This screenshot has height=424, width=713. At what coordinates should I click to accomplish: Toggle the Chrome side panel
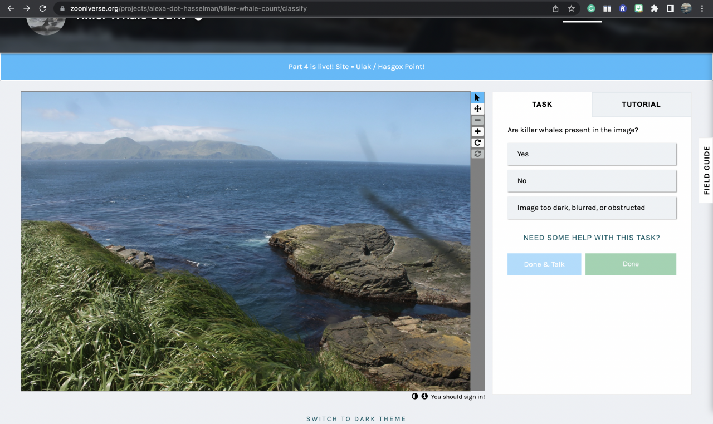671,8
